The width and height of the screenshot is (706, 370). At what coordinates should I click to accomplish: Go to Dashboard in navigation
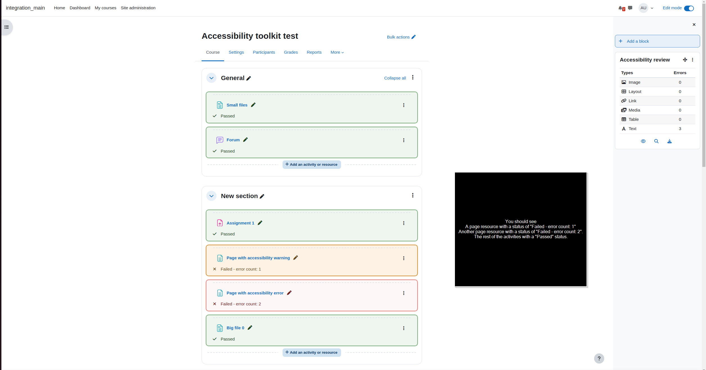[80, 8]
